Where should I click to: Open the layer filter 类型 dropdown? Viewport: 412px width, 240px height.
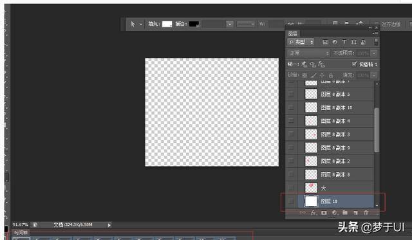click(301, 42)
